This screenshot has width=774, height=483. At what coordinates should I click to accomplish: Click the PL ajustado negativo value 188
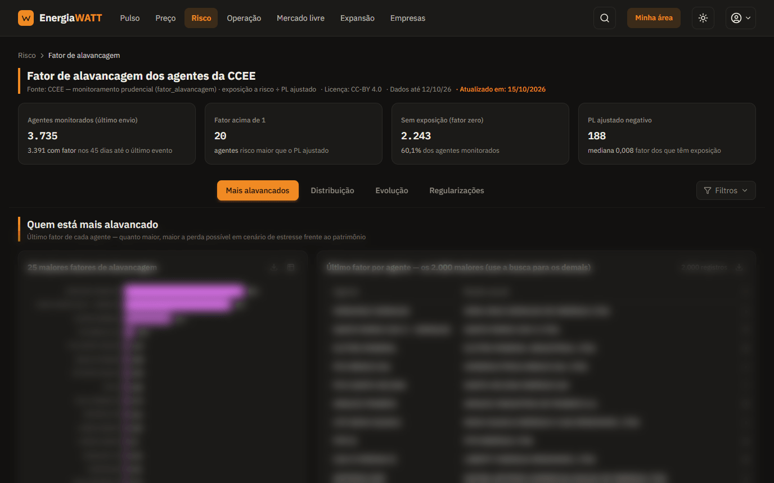[x=597, y=135]
